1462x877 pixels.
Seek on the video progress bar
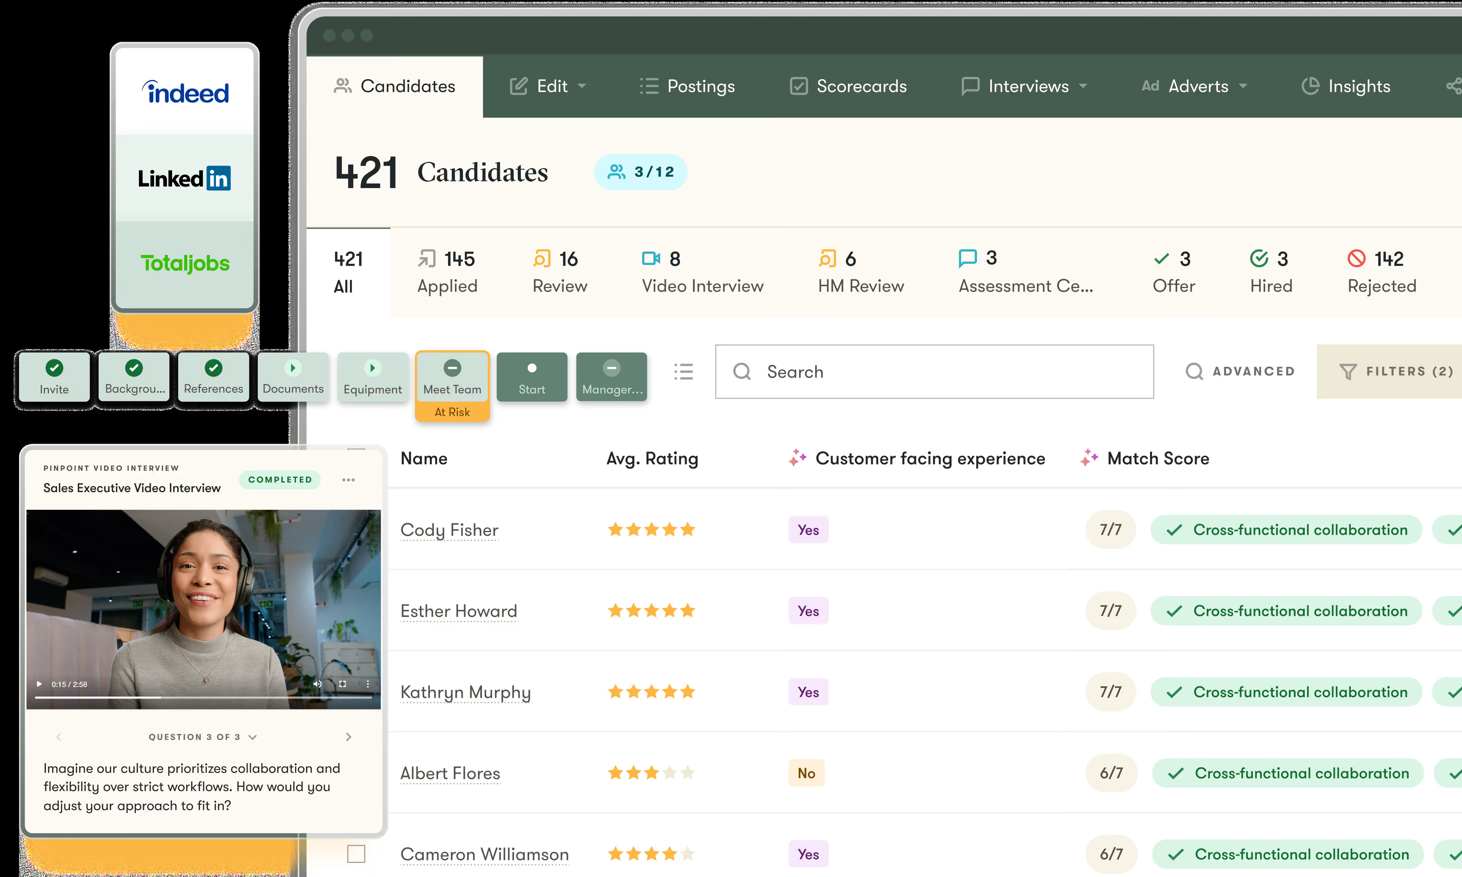point(203,698)
